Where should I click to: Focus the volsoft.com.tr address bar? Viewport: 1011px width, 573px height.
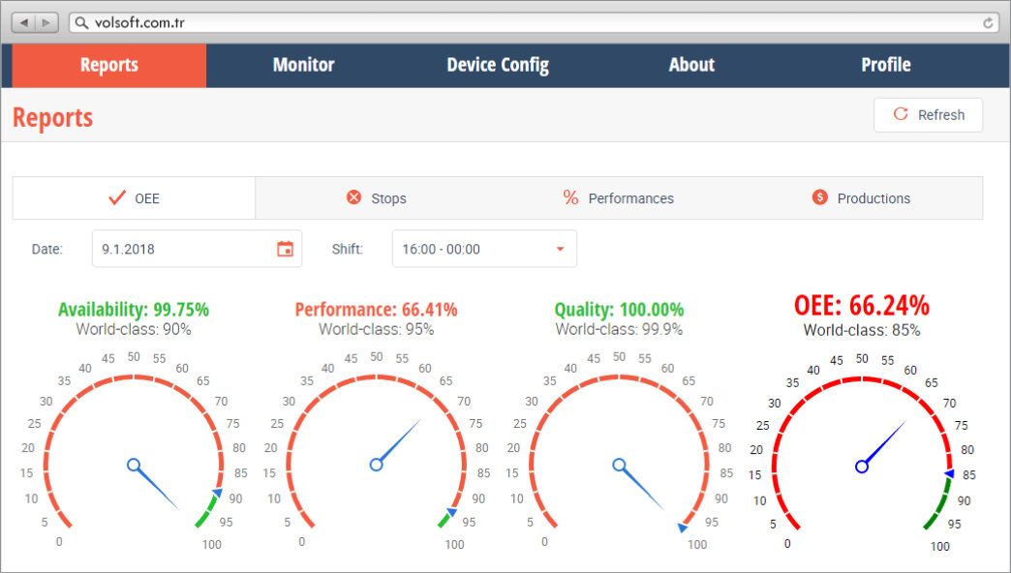[x=534, y=22]
